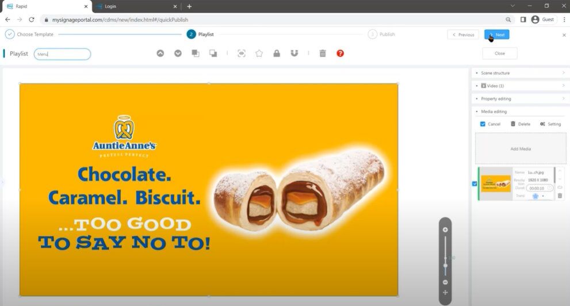Move layer down with the down-arrow icon

[178, 53]
